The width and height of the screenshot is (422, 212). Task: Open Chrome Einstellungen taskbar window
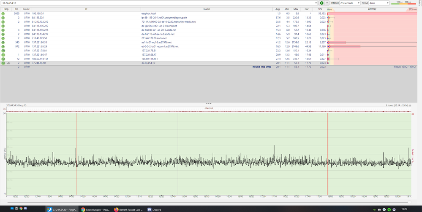95,209
